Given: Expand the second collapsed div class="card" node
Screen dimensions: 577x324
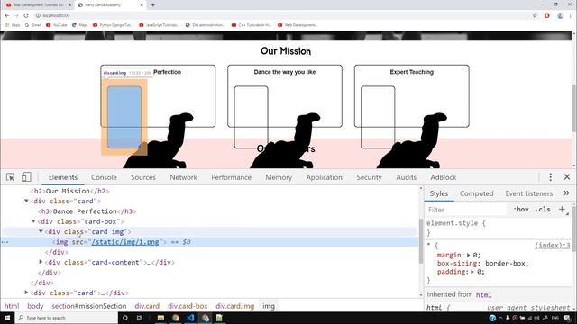Looking at the screenshot, I should click(26, 292).
